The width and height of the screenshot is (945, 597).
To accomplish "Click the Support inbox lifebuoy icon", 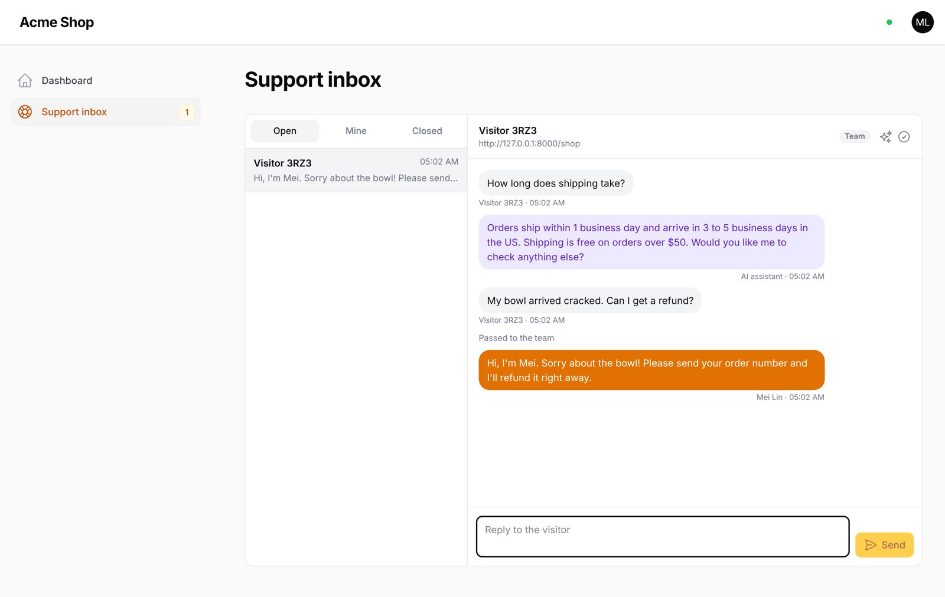I will [x=25, y=111].
